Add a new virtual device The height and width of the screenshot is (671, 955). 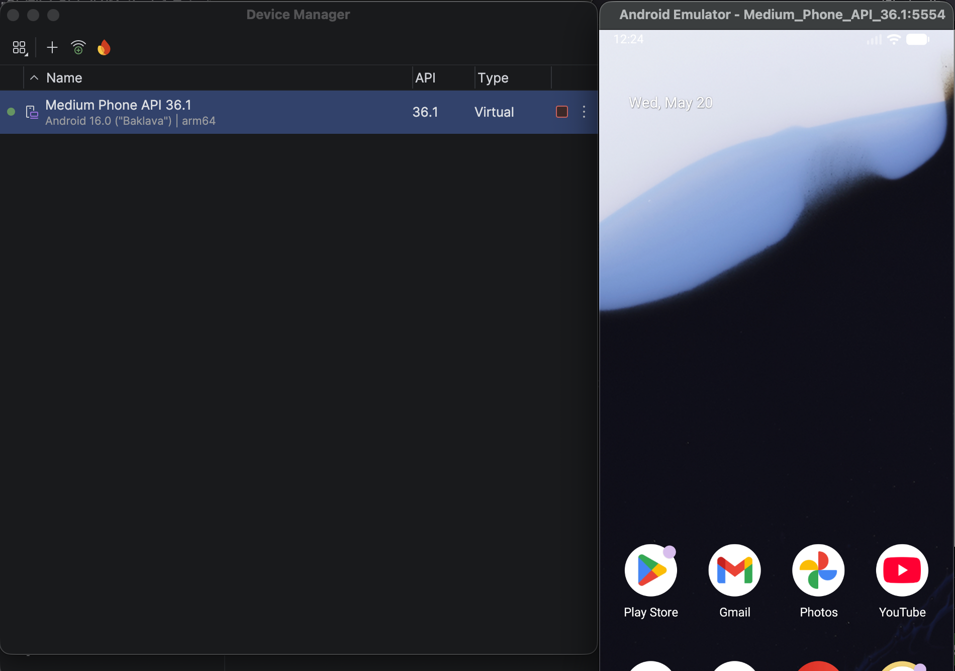click(52, 48)
